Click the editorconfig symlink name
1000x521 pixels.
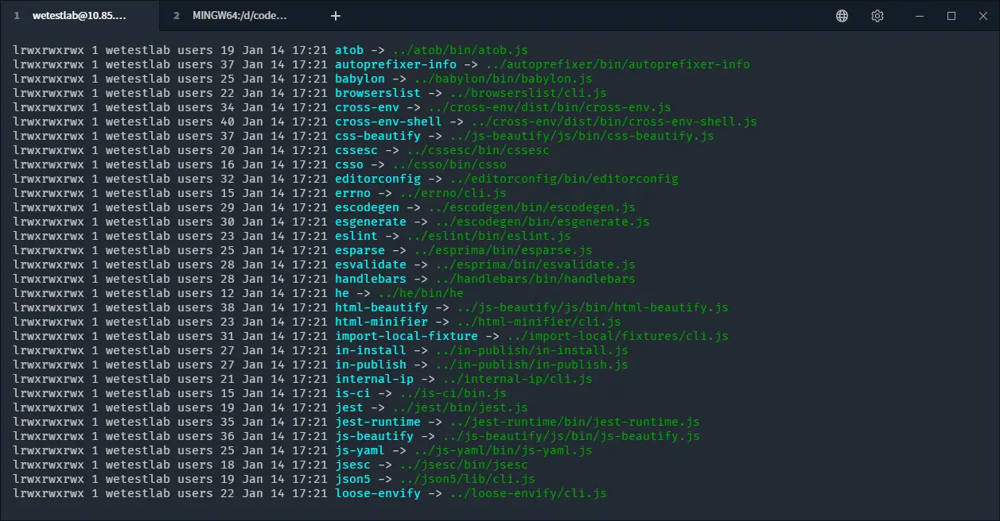377,179
